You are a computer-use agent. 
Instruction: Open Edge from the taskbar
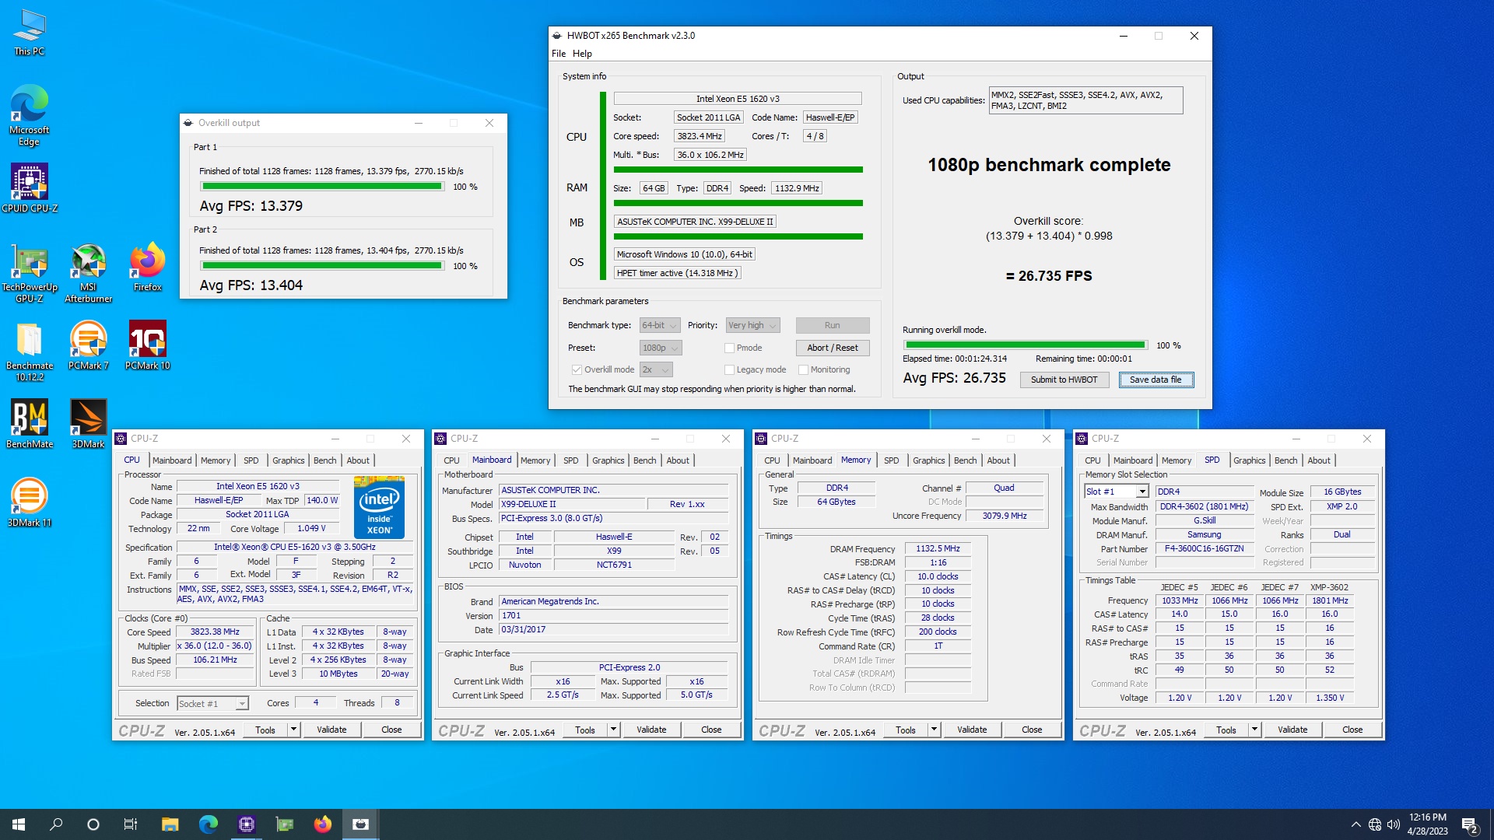[209, 824]
